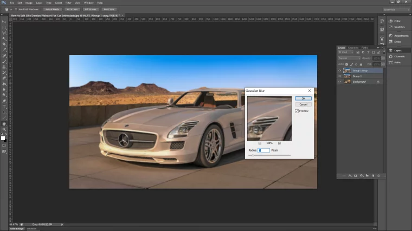Select the Paint Bucket tool
Image resolution: width=412 pixels, height=231 pixels.
(4, 84)
